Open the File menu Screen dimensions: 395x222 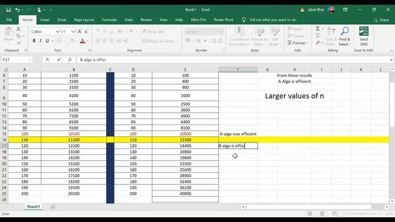(x=9, y=20)
